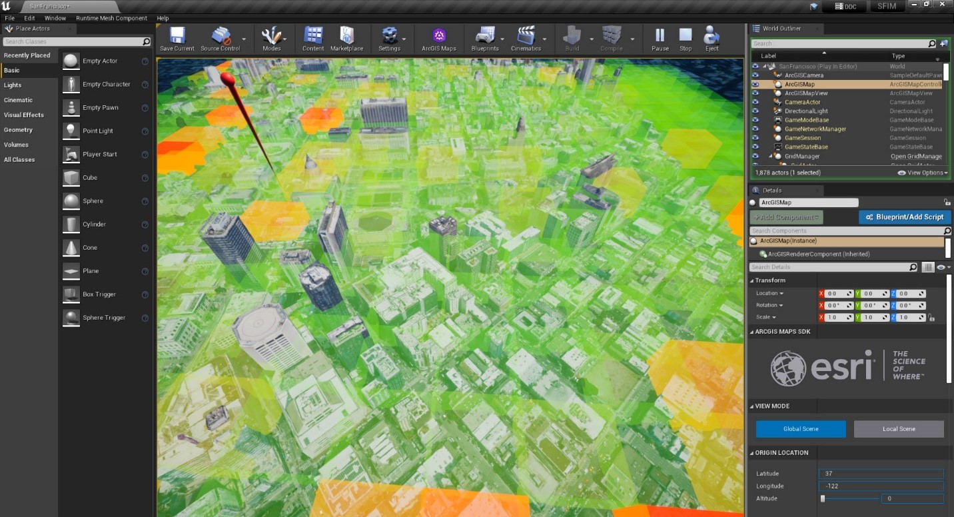Open the Blueprints toolbar icon
954x517 pixels.
[x=484, y=39]
